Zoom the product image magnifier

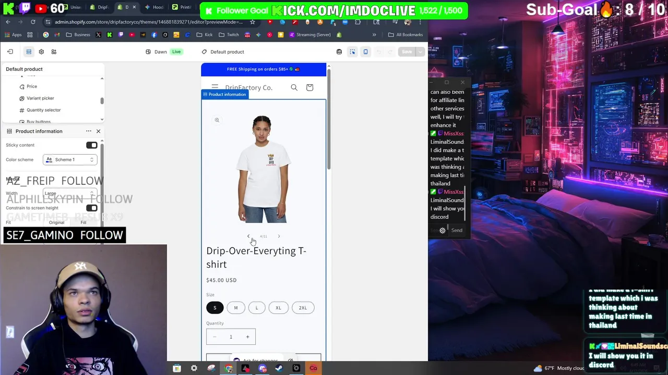click(217, 120)
